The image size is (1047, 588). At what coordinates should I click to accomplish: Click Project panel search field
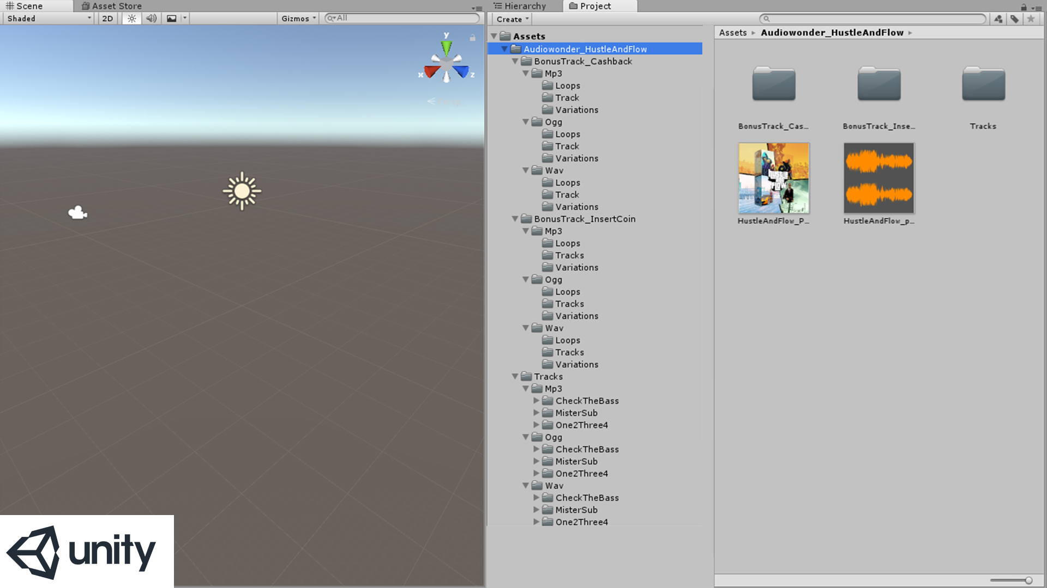872,19
